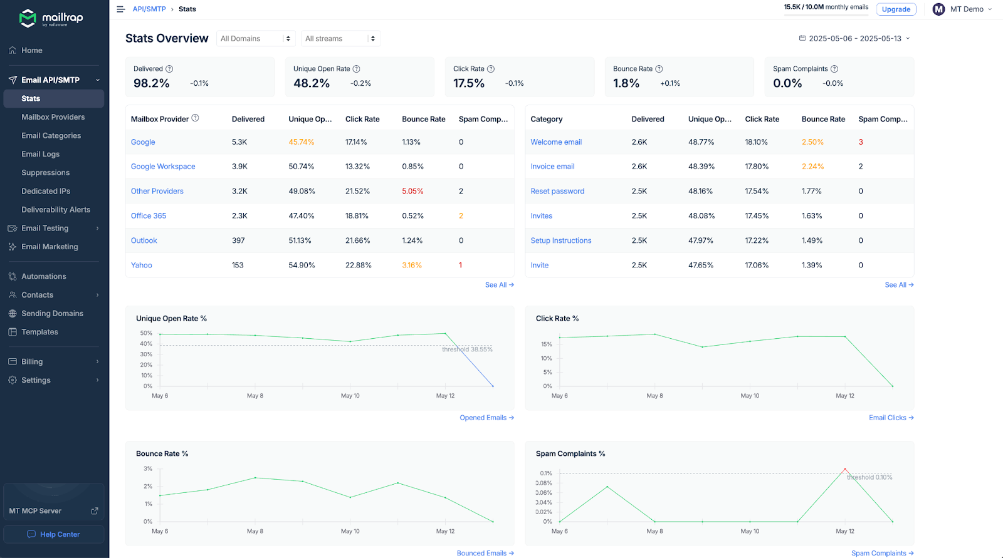The image size is (1003, 558).
Task: Click the MT Demo avatar icon
Action: [938, 9]
